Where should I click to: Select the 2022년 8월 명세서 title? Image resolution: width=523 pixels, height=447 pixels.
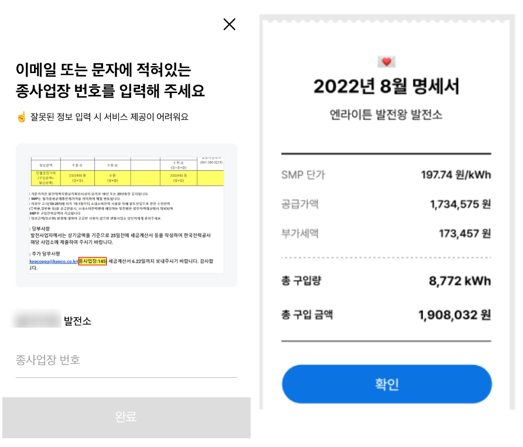[x=387, y=87]
